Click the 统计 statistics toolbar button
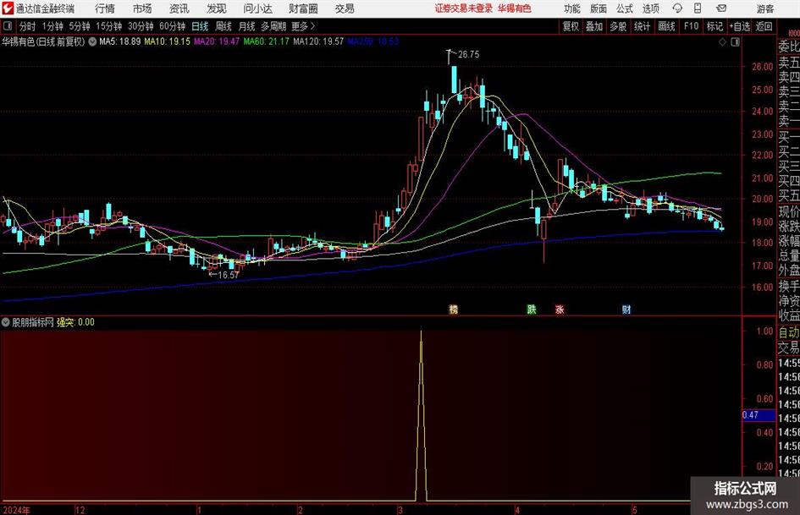 [642, 26]
